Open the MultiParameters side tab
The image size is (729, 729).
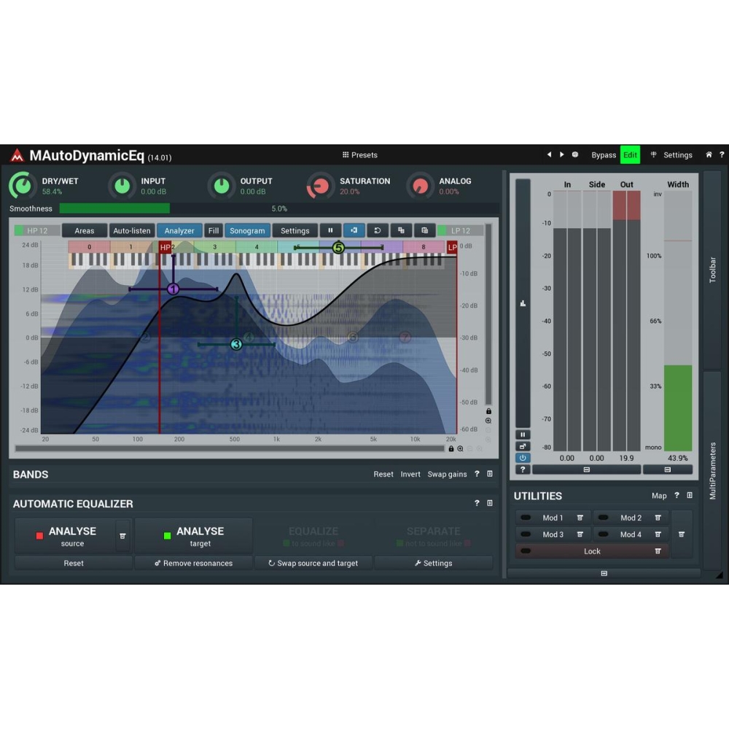(712, 470)
